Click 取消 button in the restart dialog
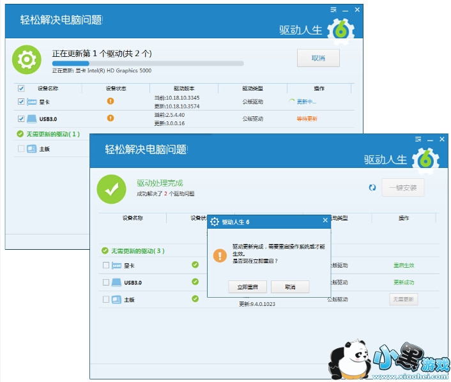451x382 pixels. pyautogui.click(x=290, y=287)
